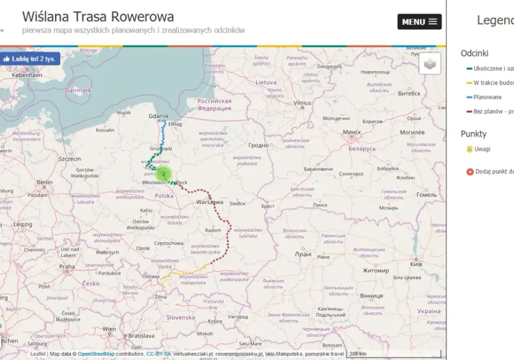Viewport: 514px width, 360px height.
Task: Open the map layers switcher
Action: tap(430, 64)
